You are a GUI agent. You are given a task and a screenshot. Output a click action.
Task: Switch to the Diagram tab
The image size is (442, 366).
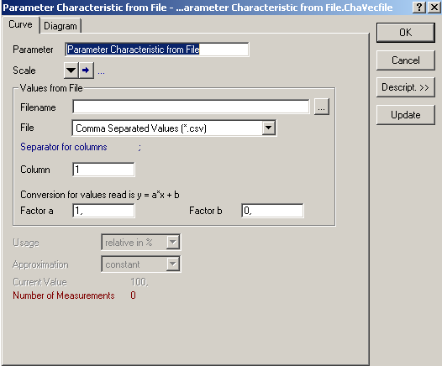point(61,26)
